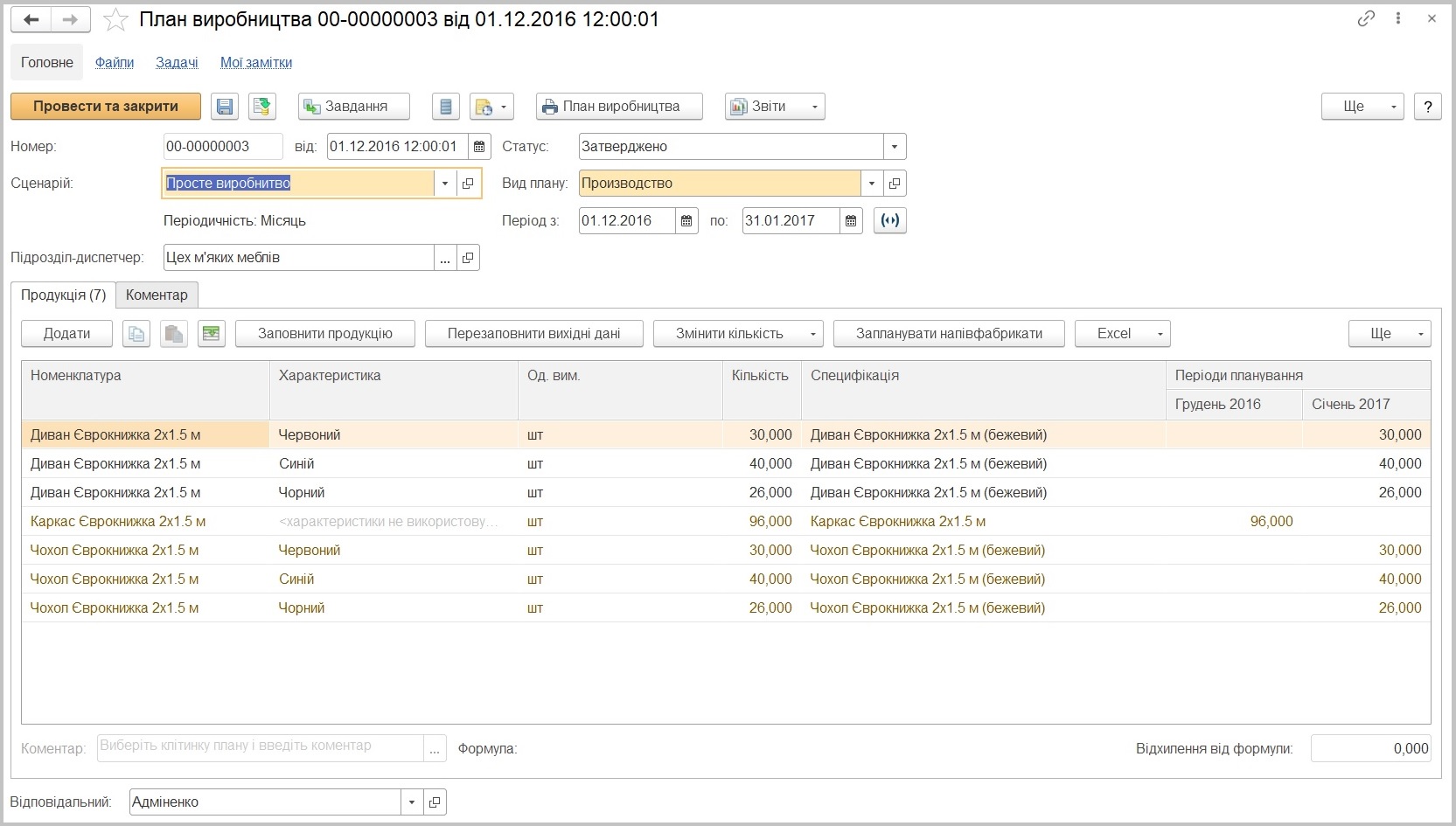Open the document movements report icon

446,107
